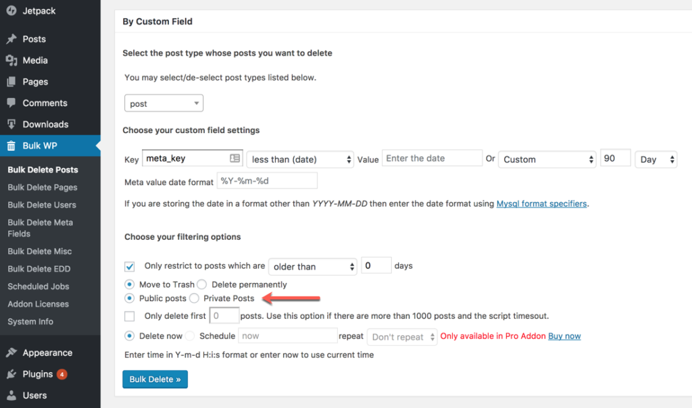
Task: Click the 'Bulk Delete »' button
Action: (155, 379)
